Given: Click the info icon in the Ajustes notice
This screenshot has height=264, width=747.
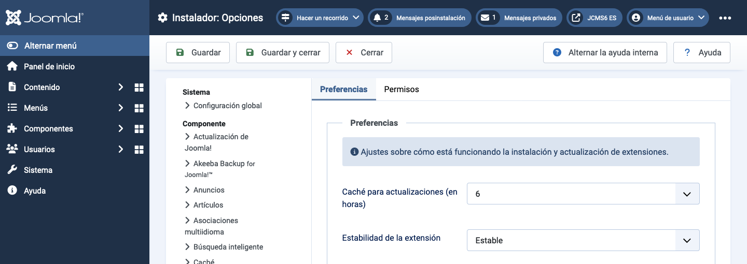Looking at the screenshot, I should tap(355, 152).
